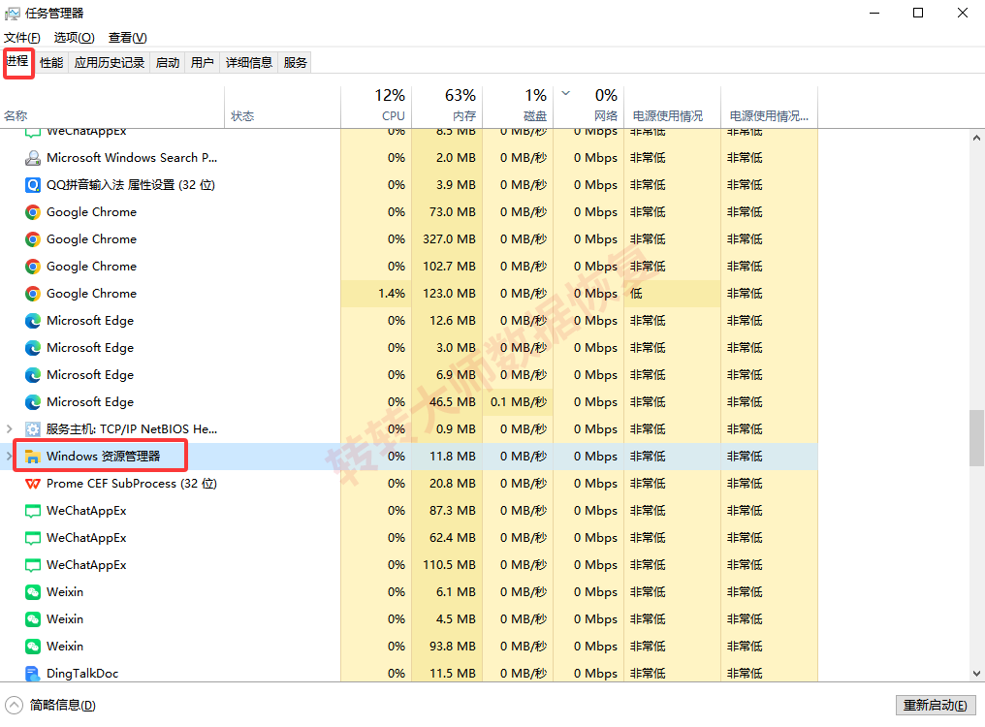The width and height of the screenshot is (985, 727).
Task: Click Weixin icon in the 6.1 MB row
Action: [33, 592]
